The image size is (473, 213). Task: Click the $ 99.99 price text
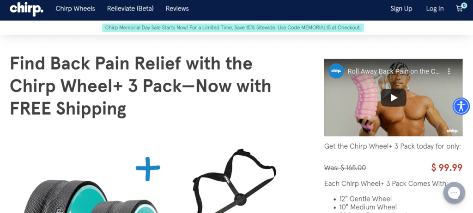pyautogui.click(x=447, y=167)
